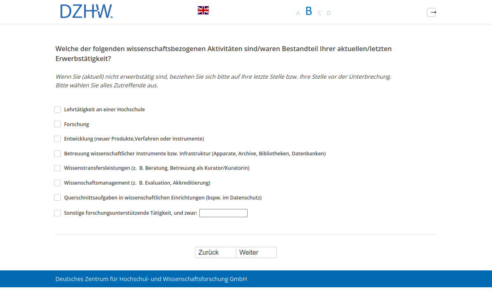492x291 pixels.
Task: Check the 'Lehrtätigkeit an einer Hochschule' checkbox
Action: click(x=57, y=110)
